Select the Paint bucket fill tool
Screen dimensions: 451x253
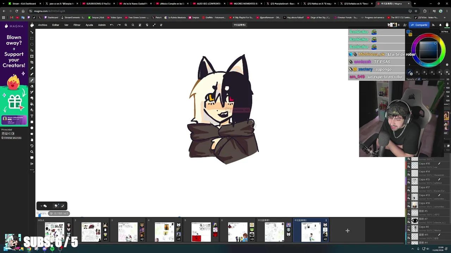pyautogui.click(x=32, y=104)
